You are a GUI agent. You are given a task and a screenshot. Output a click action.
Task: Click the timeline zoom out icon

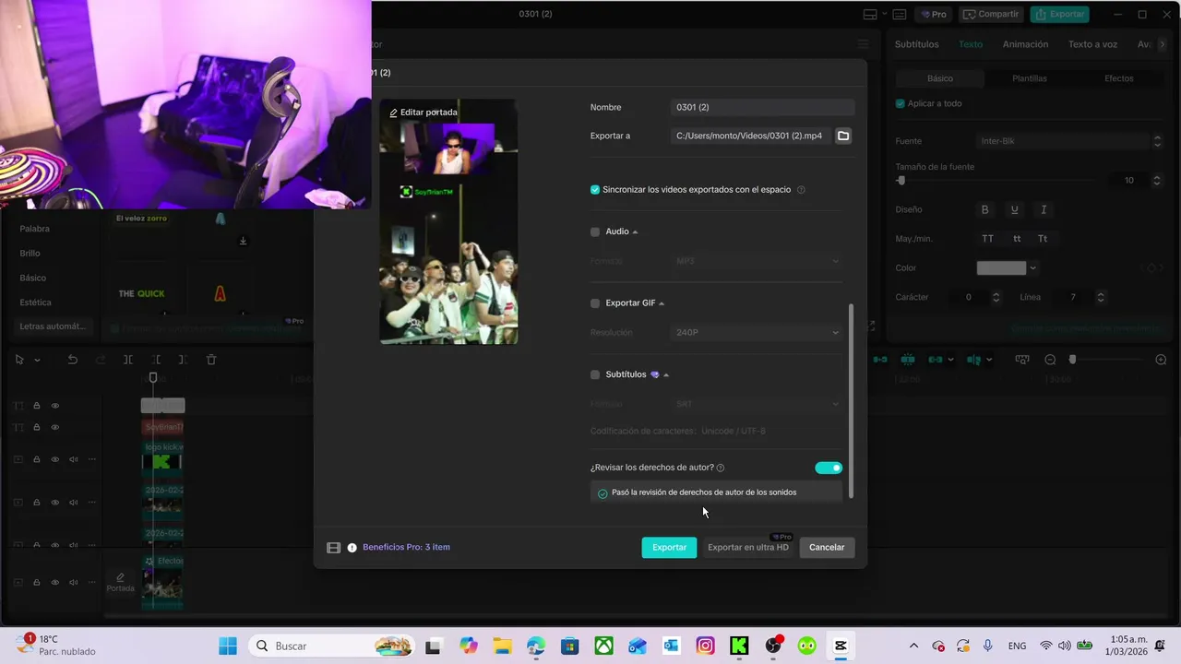(1050, 360)
